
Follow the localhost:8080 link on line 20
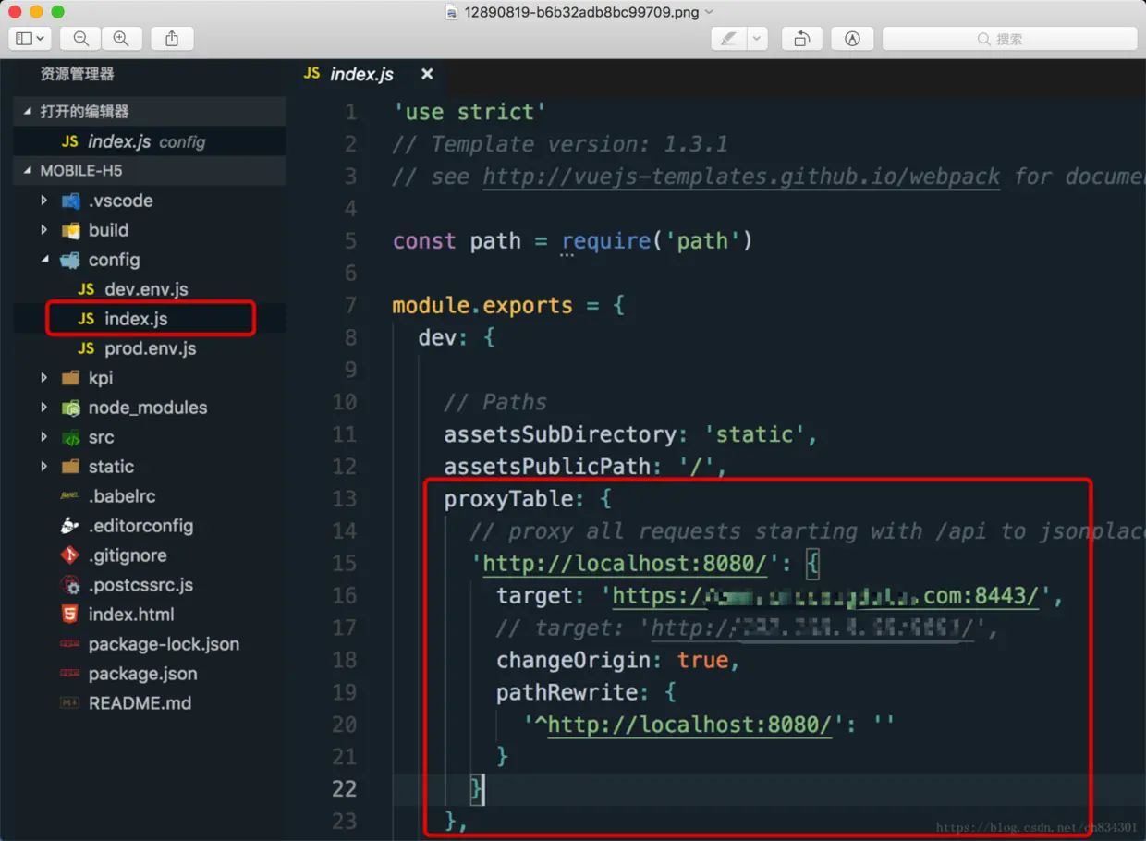pos(690,725)
